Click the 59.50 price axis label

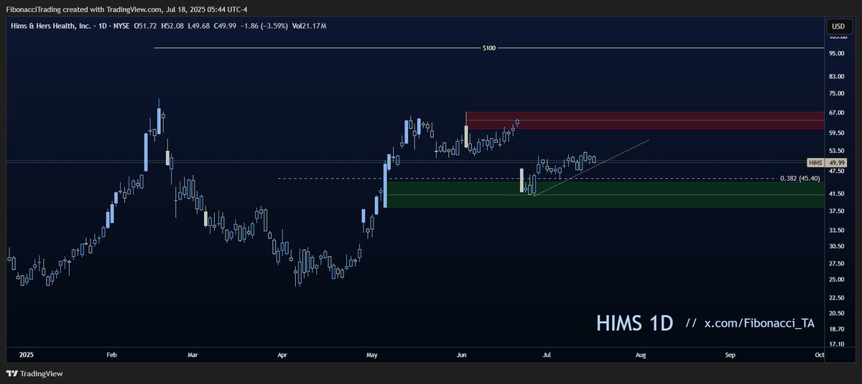click(835, 133)
